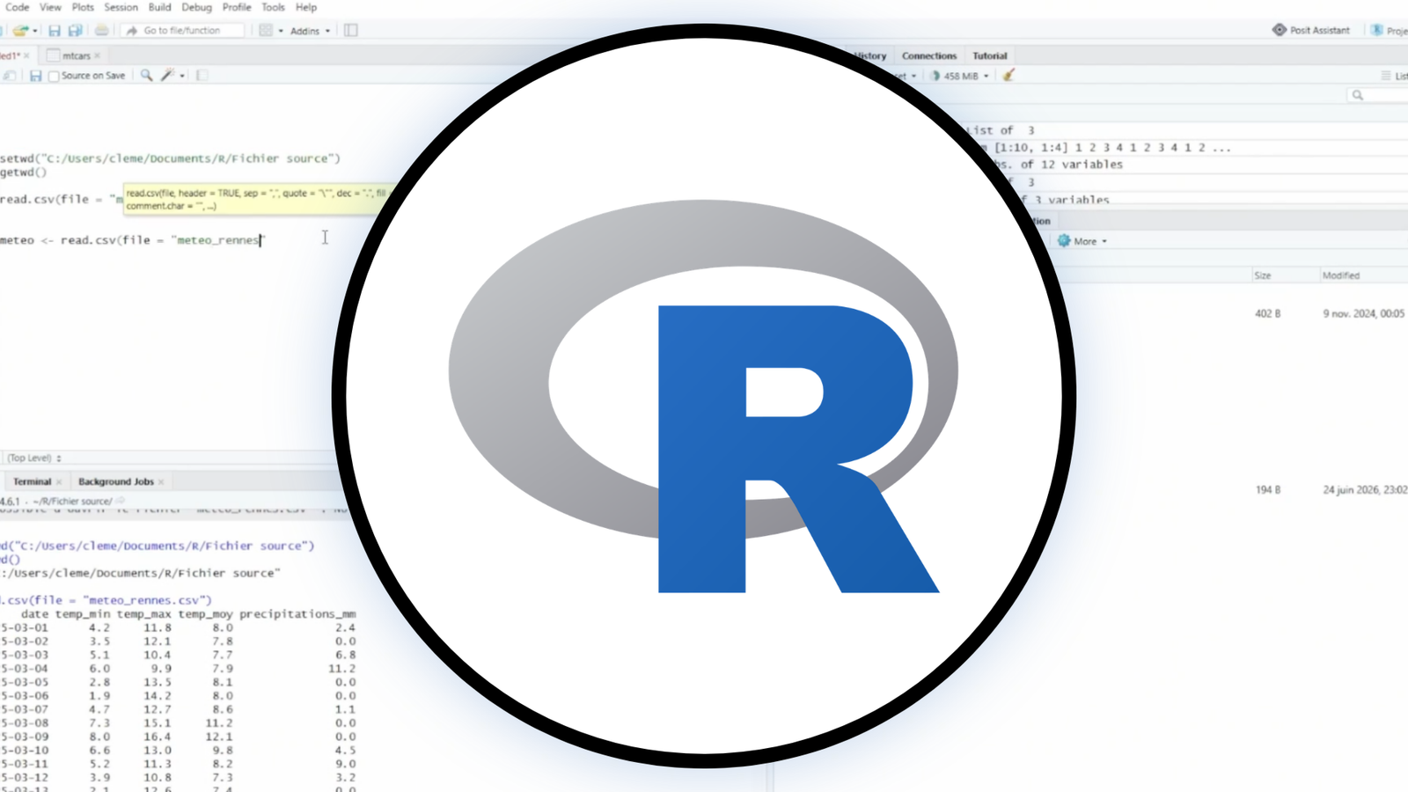This screenshot has height=792, width=1408.
Task: Expand the recent files arrow beside open icon
Action: pos(35,31)
